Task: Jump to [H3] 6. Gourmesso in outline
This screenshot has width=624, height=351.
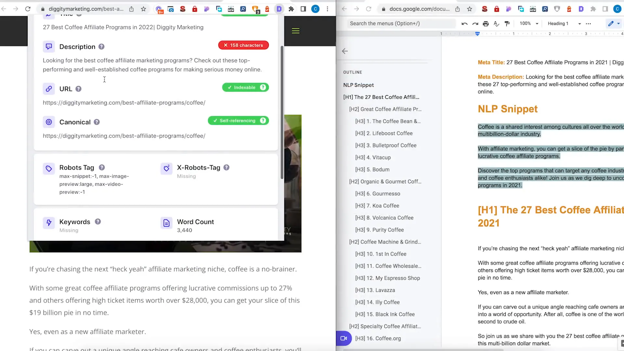Action: (378, 193)
